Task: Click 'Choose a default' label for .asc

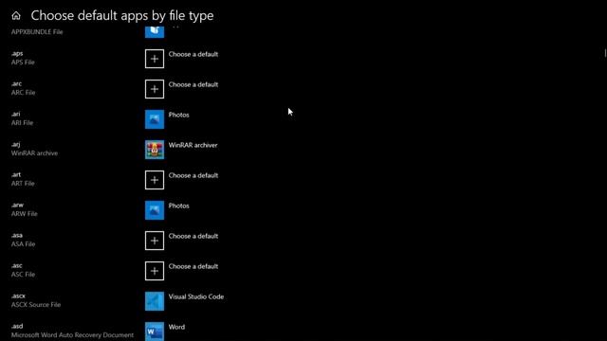Action: click(x=193, y=266)
